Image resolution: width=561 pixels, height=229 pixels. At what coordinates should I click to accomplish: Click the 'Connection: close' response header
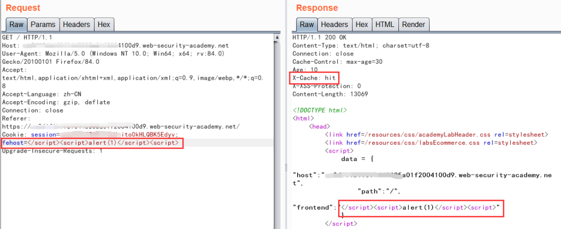click(323, 53)
